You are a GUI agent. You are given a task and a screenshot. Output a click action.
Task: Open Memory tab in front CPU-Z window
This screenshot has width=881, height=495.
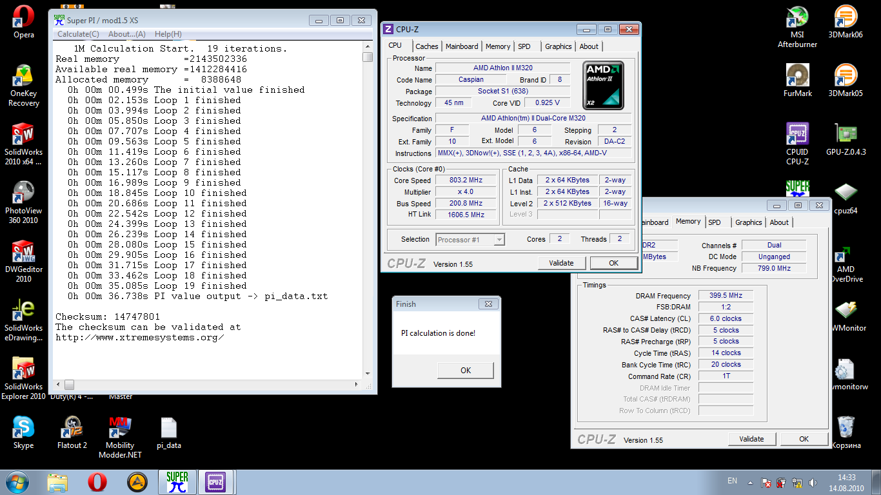pyautogui.click(x=498, y=46)
